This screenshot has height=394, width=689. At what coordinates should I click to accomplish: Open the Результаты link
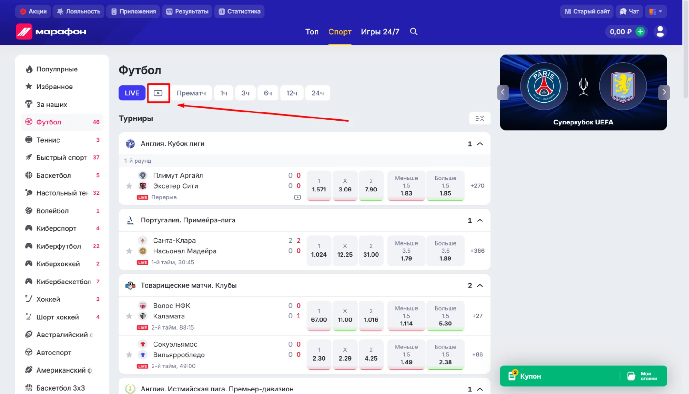(187, 11)
